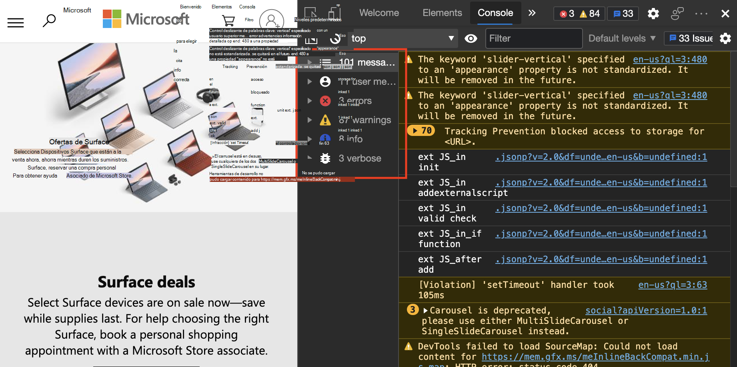737x367 pixels.
Task: Activate the inspect element picker tool
Action: pos(310,13)
